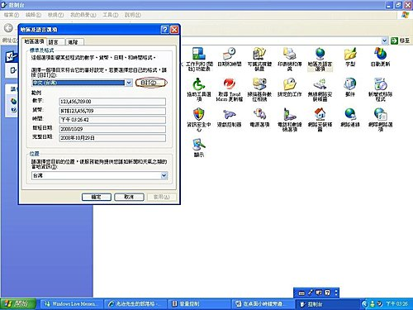Open Scheduled Tasks (排定的工作) icon
The height and width of the screenshot is (310, 413).
(289, 87)
